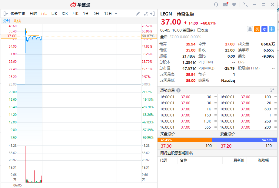Open dropdown arrow after 15分
Viewport: 279px width, 188px height.
click(x=116, y=14)
